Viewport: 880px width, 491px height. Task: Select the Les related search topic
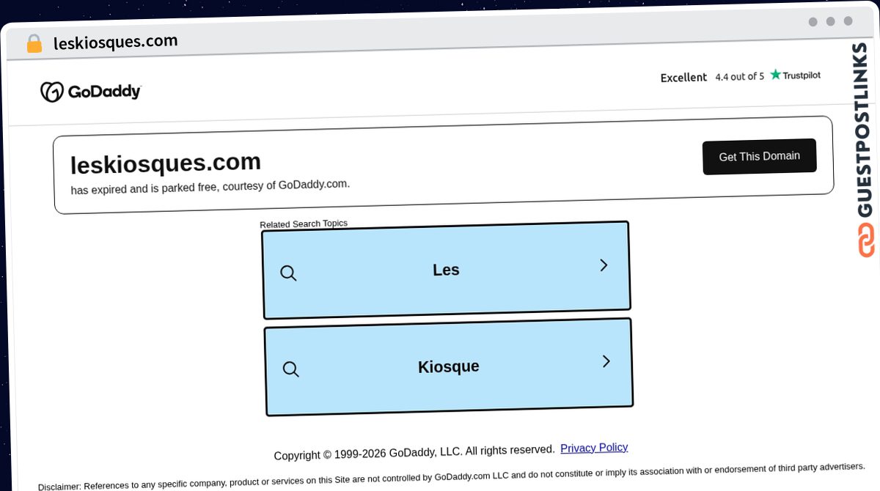(x=446, y=270)
